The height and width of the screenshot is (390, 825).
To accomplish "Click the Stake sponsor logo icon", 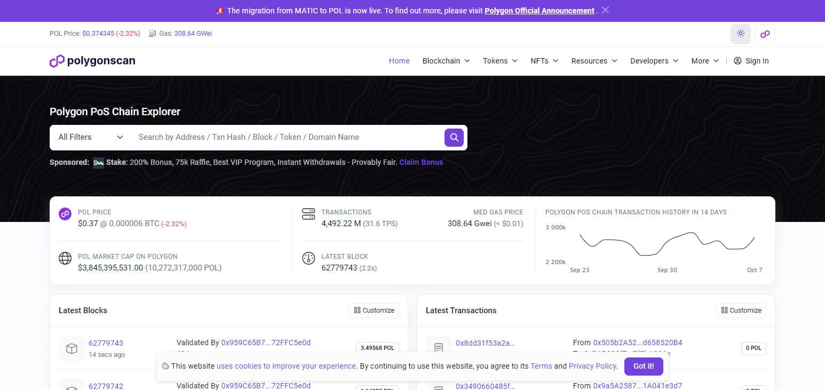I will click(98, 163).
